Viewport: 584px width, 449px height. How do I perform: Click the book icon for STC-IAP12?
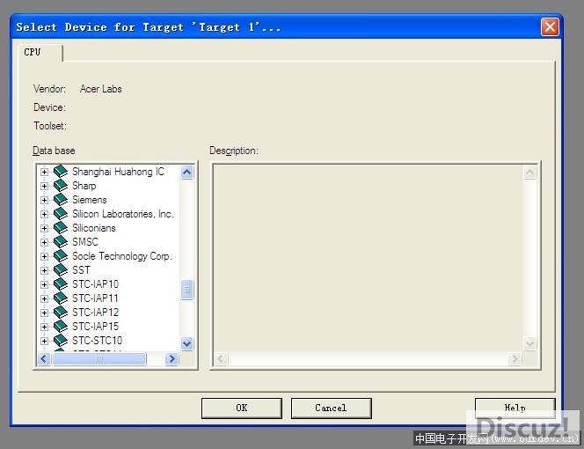(61, 313)
